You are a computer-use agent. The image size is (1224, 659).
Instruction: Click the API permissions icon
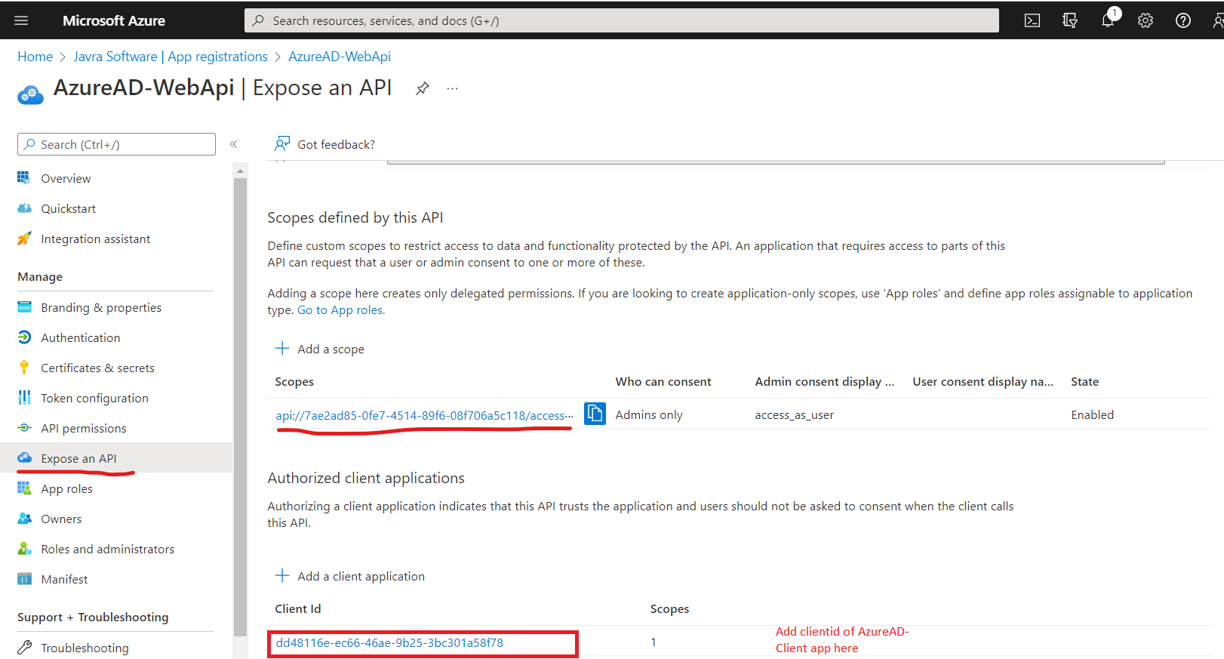pos(24,428)
